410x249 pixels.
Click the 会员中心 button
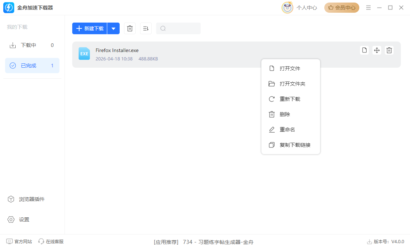click(x=341, y=7)
